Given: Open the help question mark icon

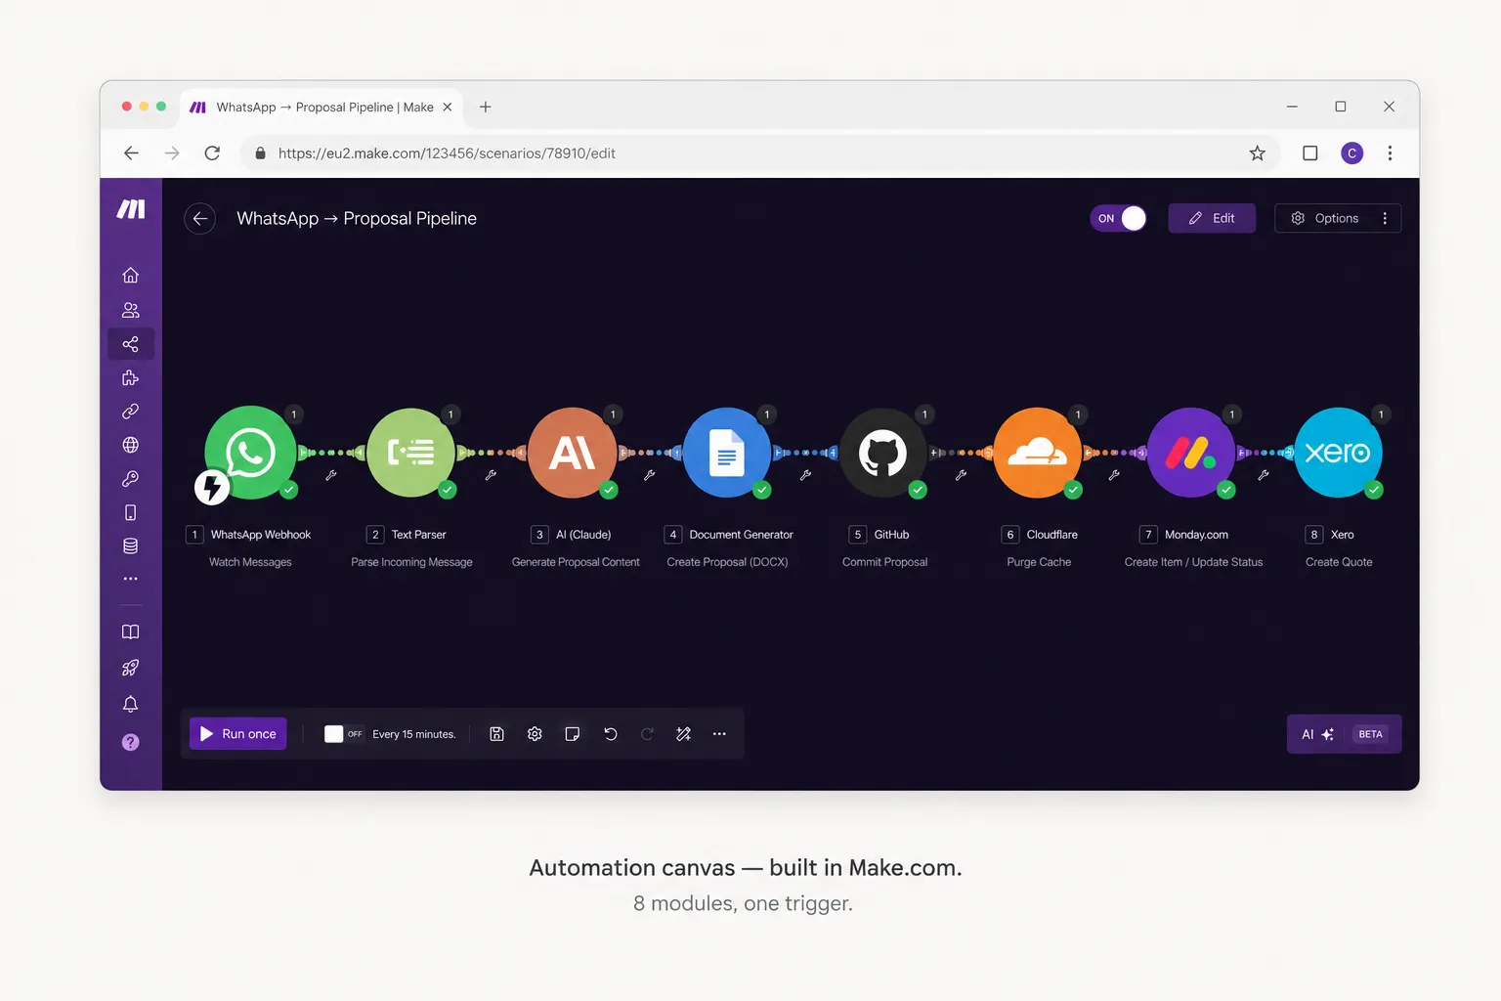Looking at the screenshot, I should (130, 742).
